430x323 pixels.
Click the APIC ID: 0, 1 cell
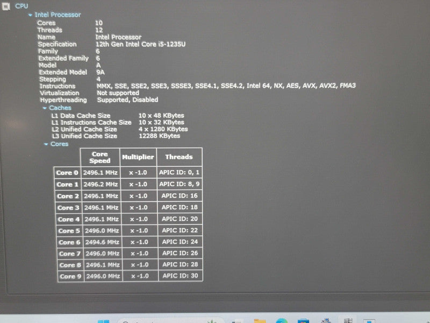(x=180, y=172)
